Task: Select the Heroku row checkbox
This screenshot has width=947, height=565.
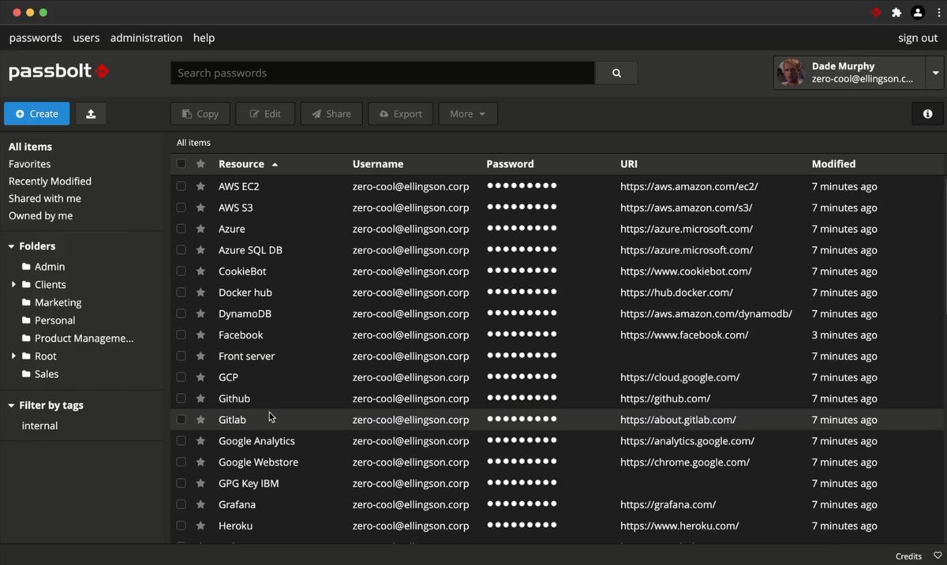Action: [x=181, y=526]
